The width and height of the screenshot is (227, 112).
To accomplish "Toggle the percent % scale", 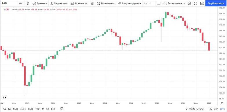I will [x=210, y=109].
